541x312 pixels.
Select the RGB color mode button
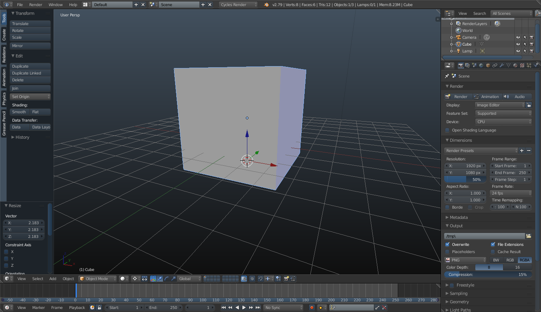[x=510, y=260]
